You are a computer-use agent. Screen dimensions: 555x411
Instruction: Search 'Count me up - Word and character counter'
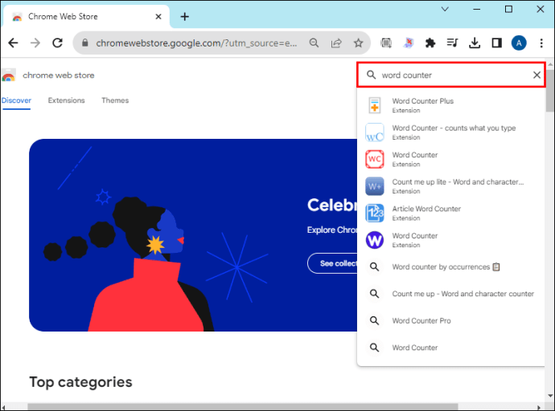(x=451, y=294)
